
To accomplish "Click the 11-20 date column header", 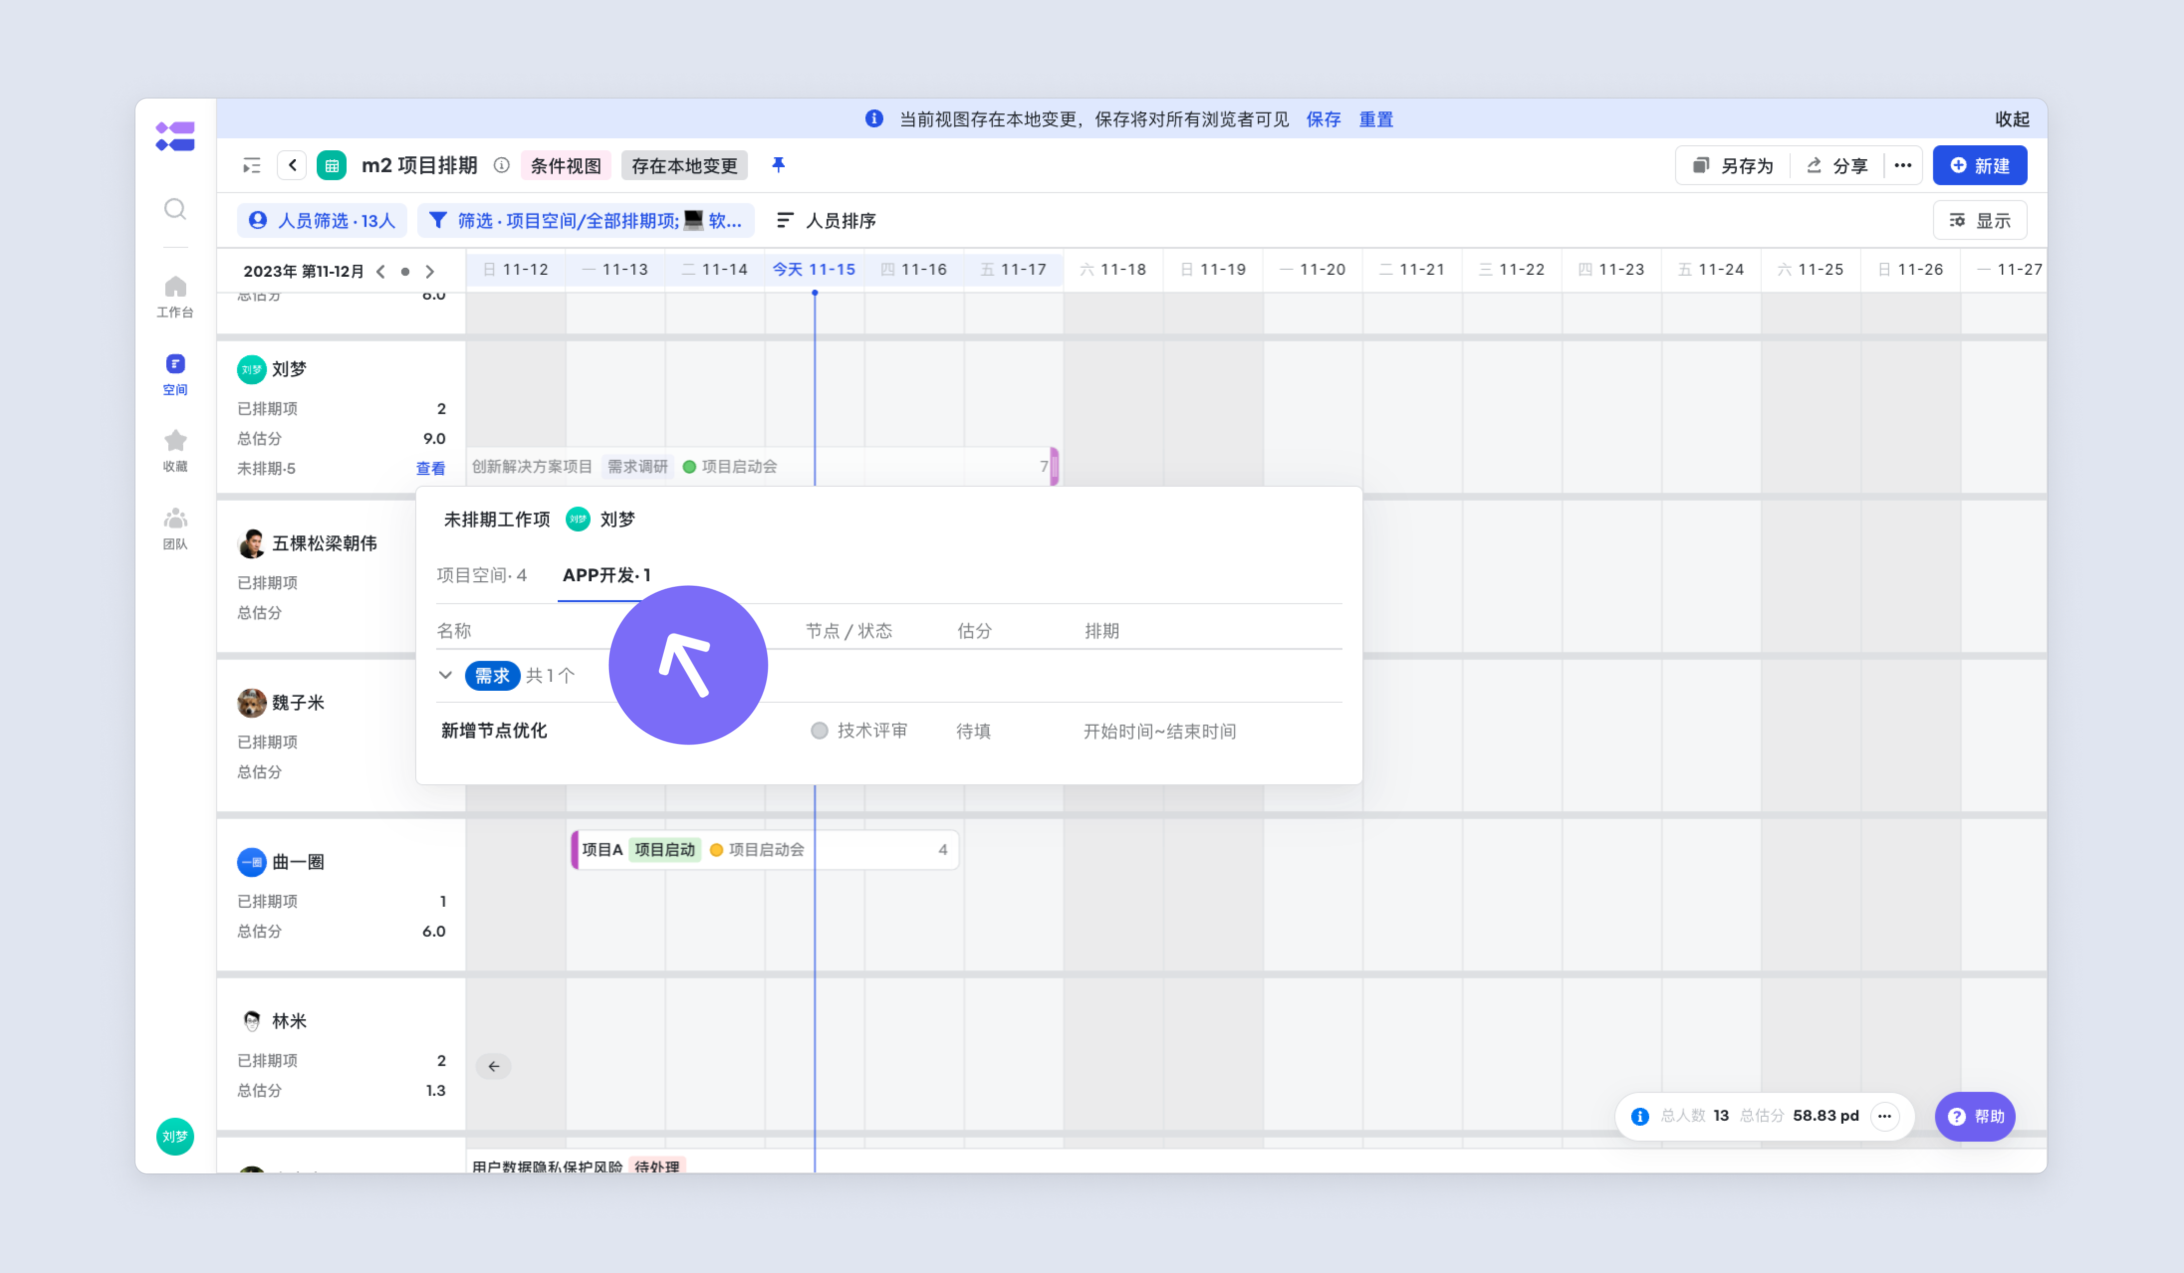I will tap(1312, 269).
